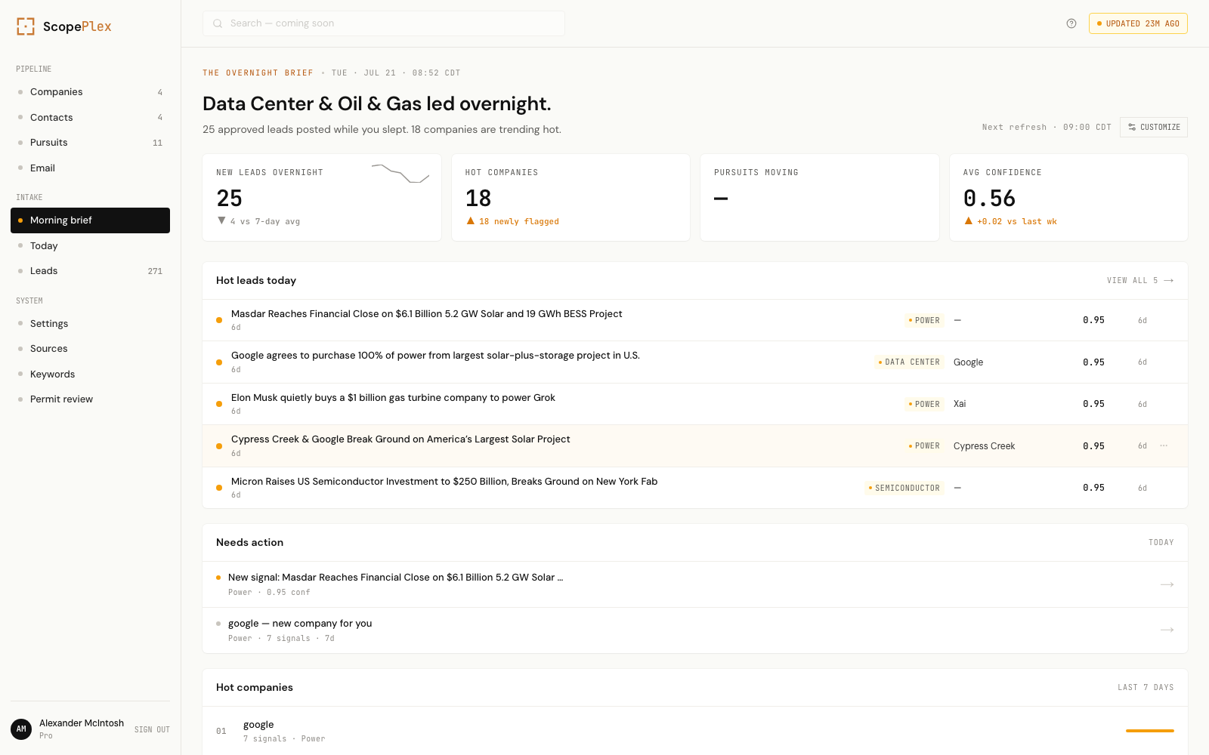Click the Last 7 Days label
Image resolution: width=1209 pixels, height=755 pixels.
1146,688
